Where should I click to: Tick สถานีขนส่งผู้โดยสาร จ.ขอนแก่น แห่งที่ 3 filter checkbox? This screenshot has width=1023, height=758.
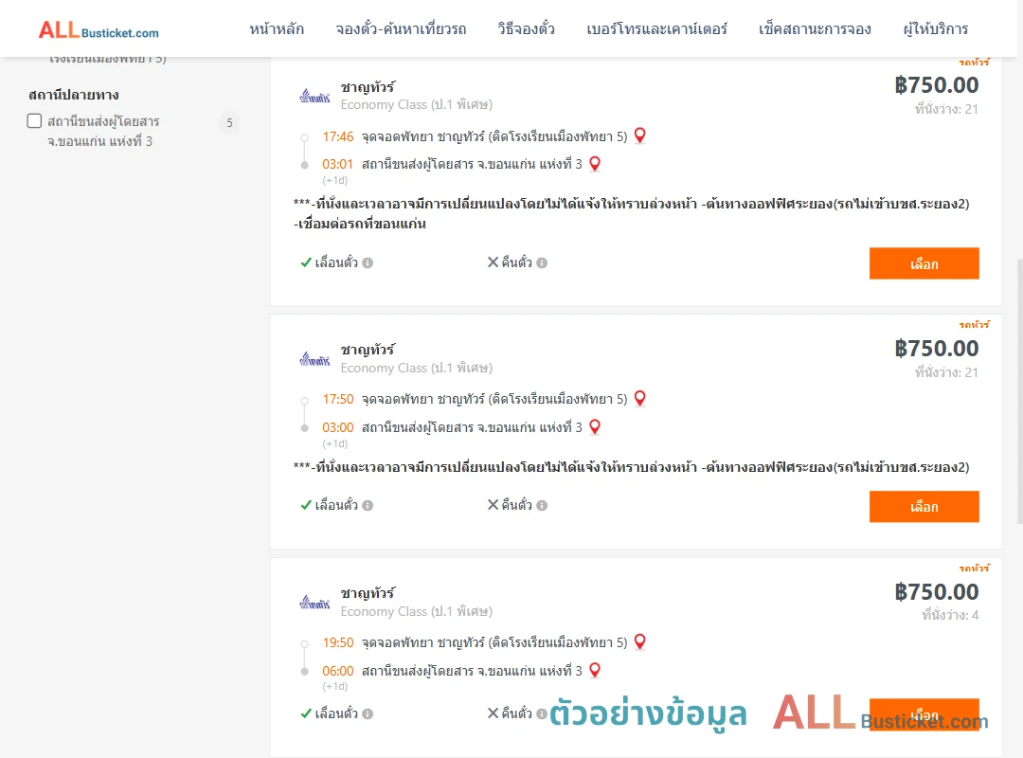click(35, 120)
